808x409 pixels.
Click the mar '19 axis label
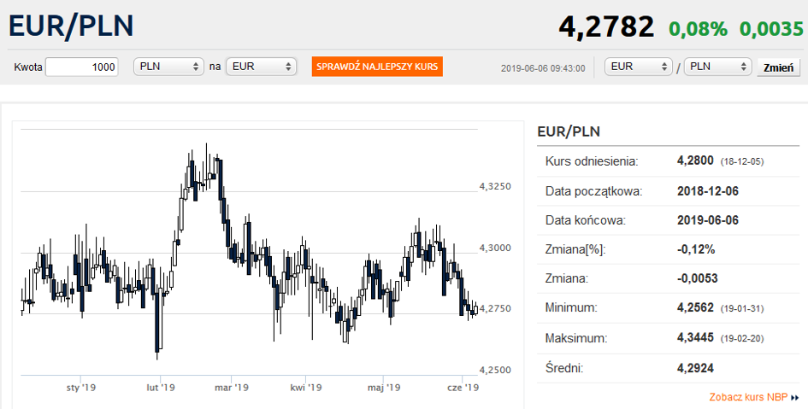232,388
